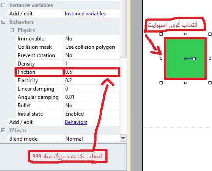Open the Instance variables link
This screenshot has height=171, width=212.
coord(85,14)
